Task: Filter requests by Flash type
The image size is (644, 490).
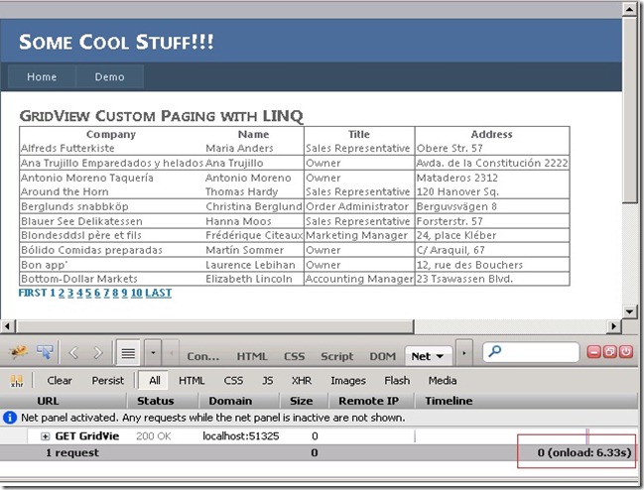Action: (397, 381)
